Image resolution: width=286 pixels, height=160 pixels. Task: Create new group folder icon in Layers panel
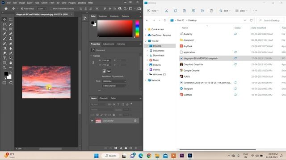126,148
